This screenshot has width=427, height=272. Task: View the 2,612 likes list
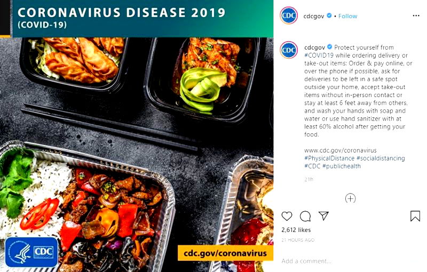(x=296, y=230)
